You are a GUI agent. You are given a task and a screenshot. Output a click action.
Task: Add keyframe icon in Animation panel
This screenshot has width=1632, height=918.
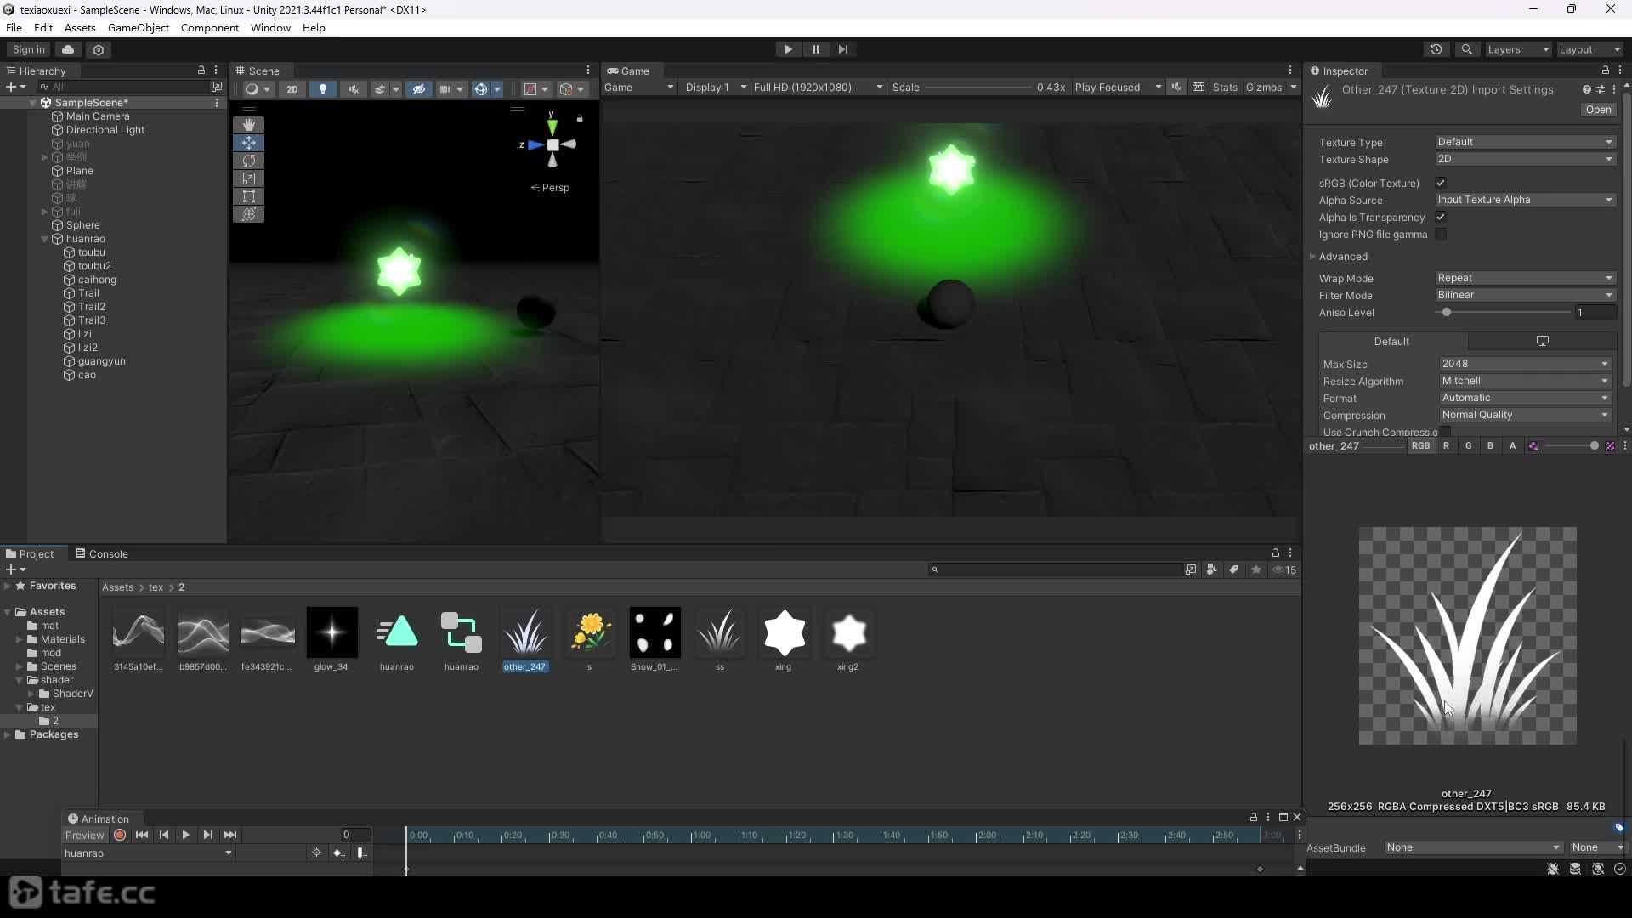[338, 853]
